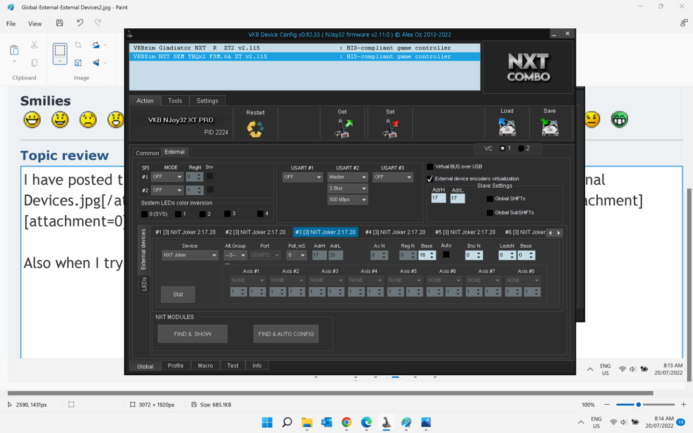Click the Paint horizontal scrollbar
This screenshot has height=433, width=693.
330,393
